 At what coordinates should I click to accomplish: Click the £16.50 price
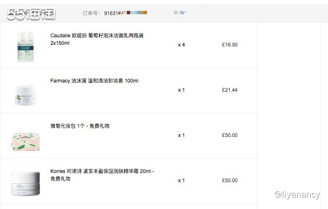click(x=230, y=45)
